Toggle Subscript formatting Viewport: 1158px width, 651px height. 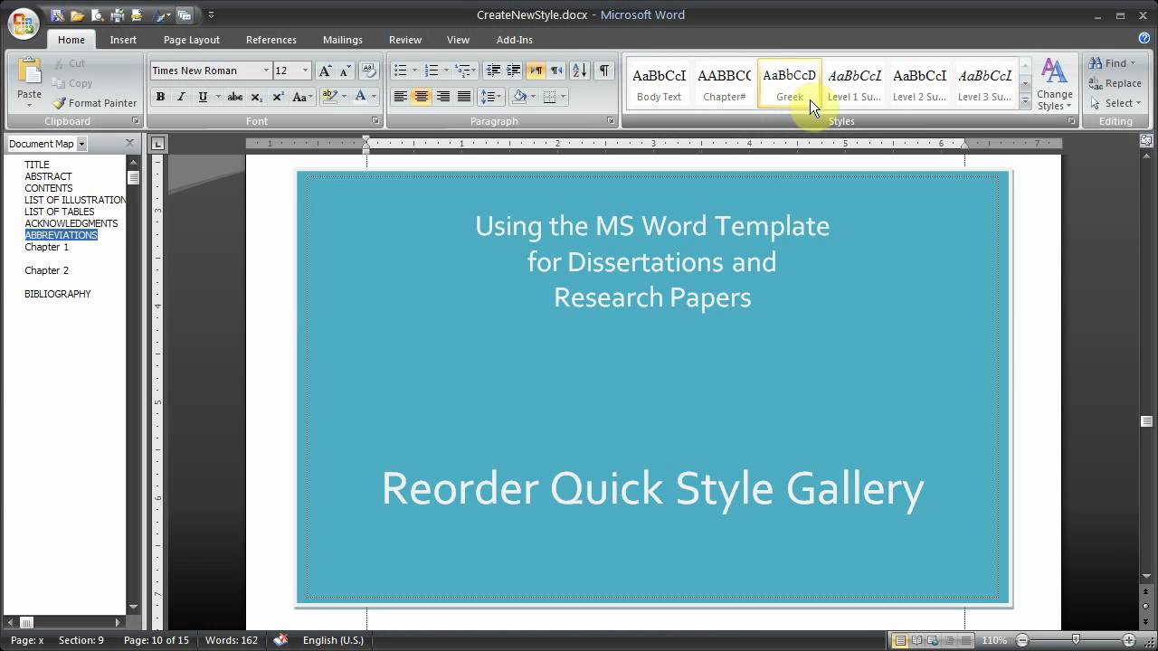point(256,97)
